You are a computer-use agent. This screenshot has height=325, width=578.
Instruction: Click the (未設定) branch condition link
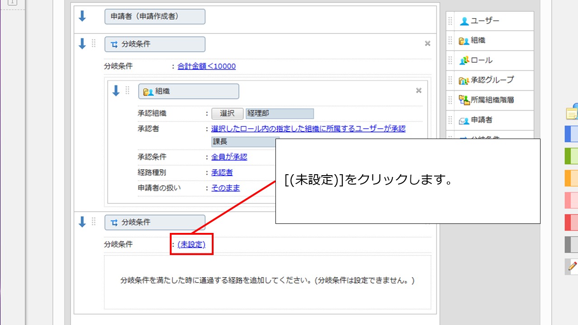(x=191, y=244)
